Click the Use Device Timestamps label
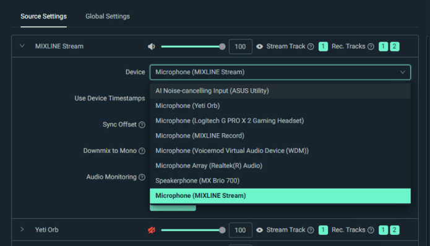 point(110,99)
